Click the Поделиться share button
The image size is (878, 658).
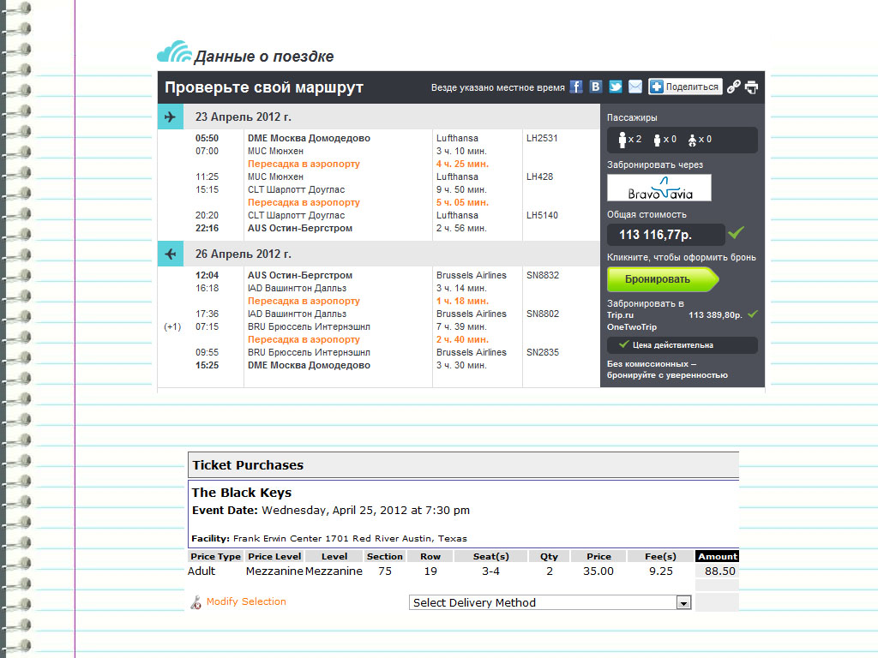(x=685, y=87)
